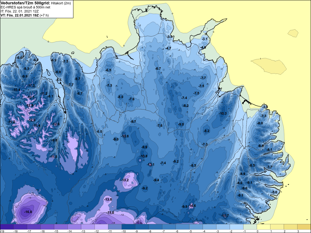This screenshot has width=311, height=233.
Task: Click the 'IT: Fös. 22. 01. 2021 12Z' line
Action: [20, 11]
